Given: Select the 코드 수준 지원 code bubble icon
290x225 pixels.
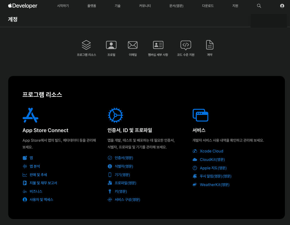Looking at the screenshot, I should [x=186, y=45].
